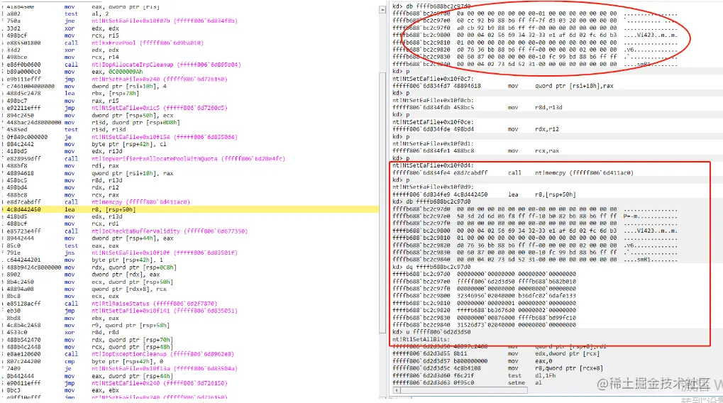Click 'nt!IopVerifierExAllocatePoolWithQuota' call target
Viewport: 723px width, 403px height.
point(188,159)
